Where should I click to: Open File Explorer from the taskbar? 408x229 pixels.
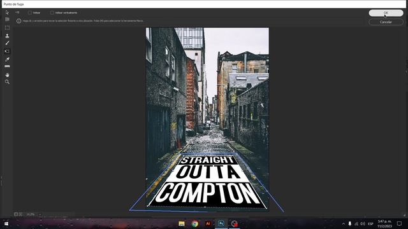pyautogui.click(x=182, y=223)
